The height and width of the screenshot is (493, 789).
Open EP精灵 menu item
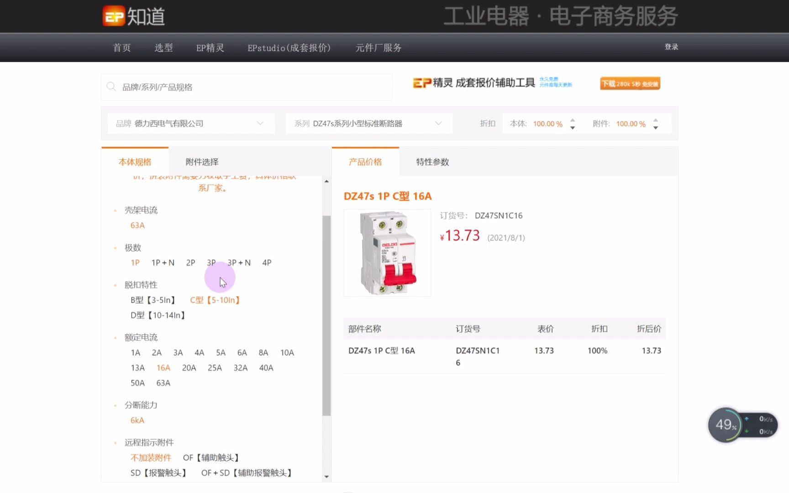210,47
